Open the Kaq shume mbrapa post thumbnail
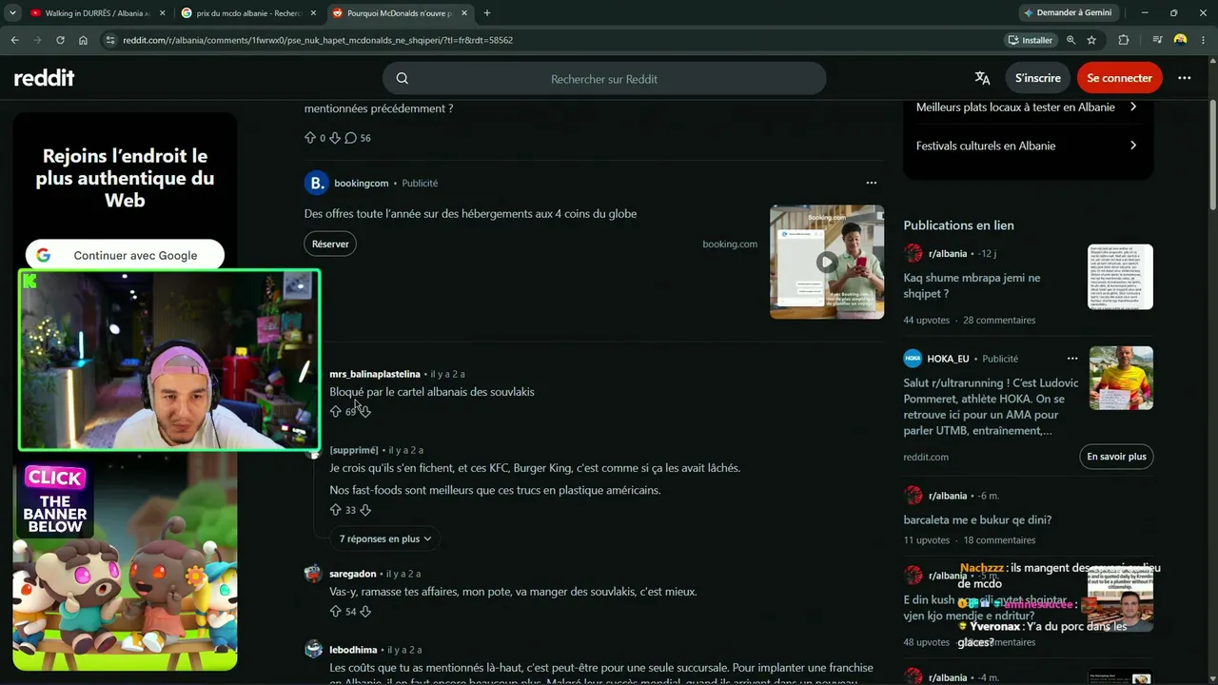This screenshot has width=1218, height=685. (1120, 277)
